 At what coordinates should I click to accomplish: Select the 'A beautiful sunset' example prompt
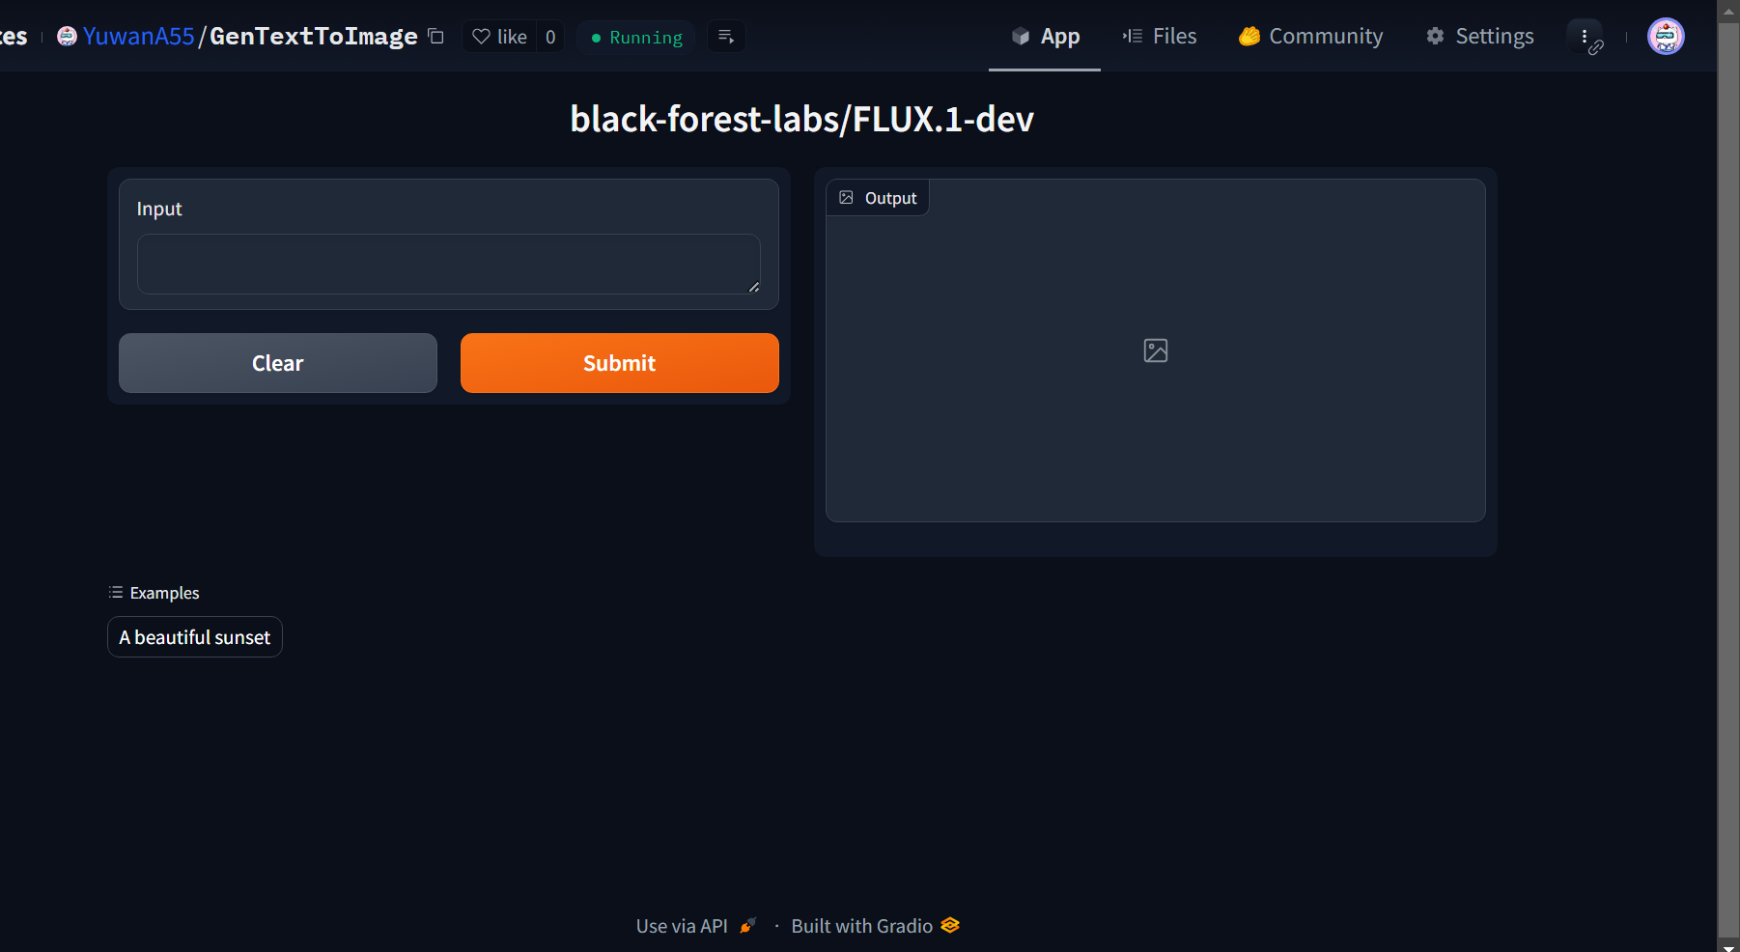[194, 637]
